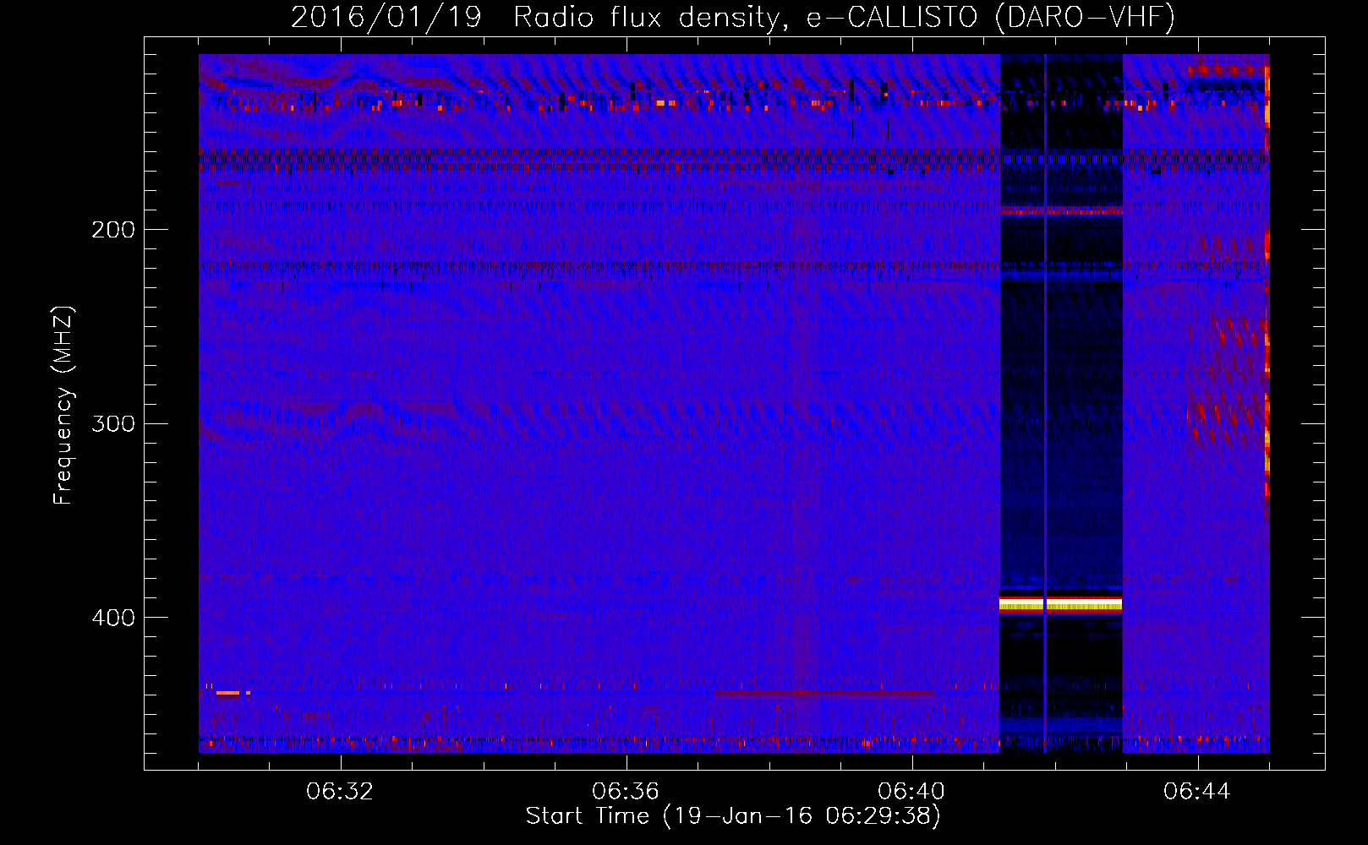Click the date '2016/01/19' in the title
This screenshot has width=1368, height=845.
[x=386, y=17]
